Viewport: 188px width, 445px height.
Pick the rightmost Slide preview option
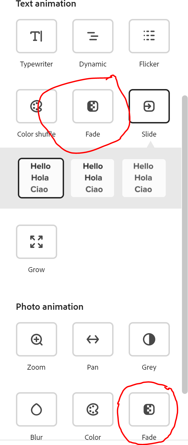[144, 178]
